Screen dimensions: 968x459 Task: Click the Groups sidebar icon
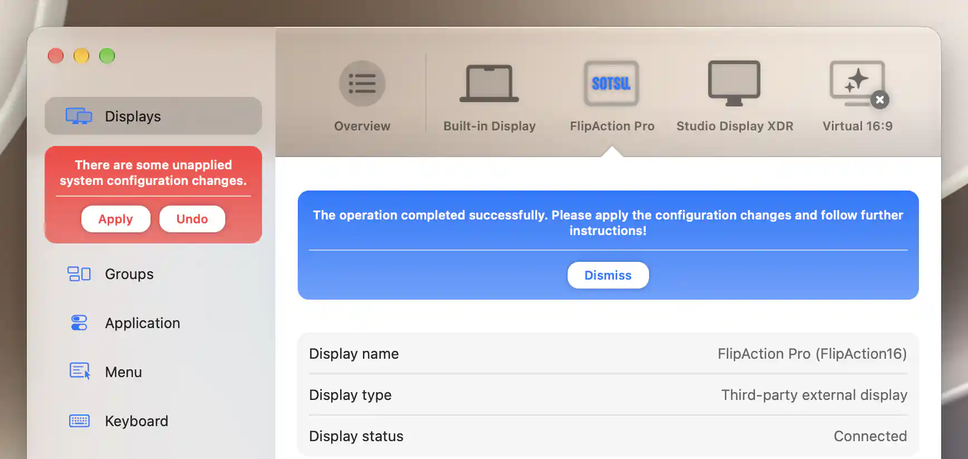coord(79,274)
